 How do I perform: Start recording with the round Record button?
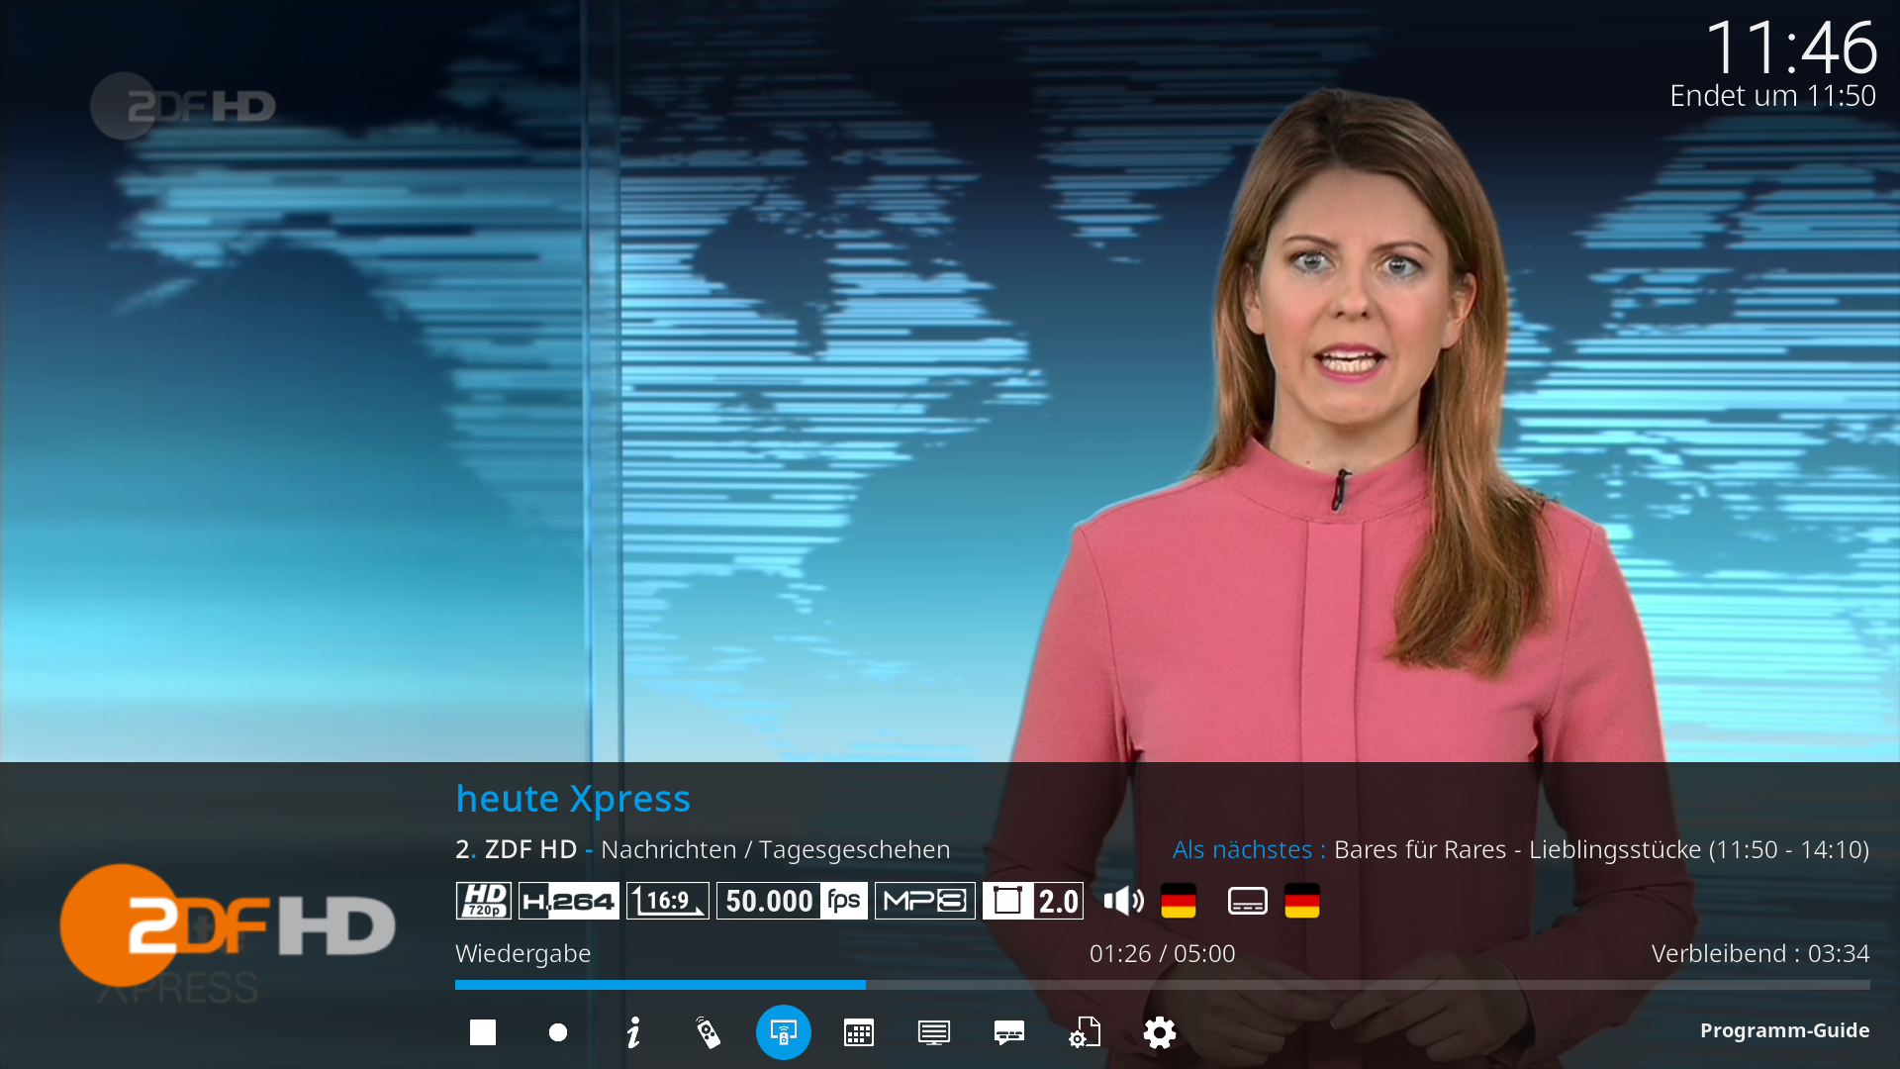(x=558, y=1032)
